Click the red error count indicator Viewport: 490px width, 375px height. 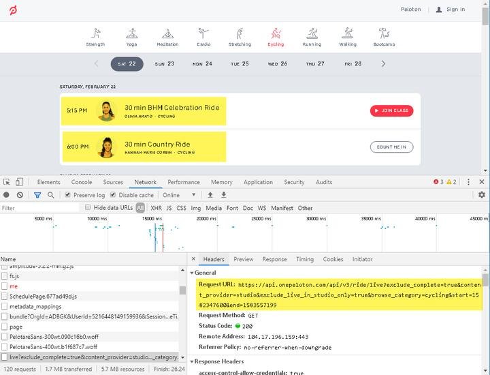[x=438, y=182]
